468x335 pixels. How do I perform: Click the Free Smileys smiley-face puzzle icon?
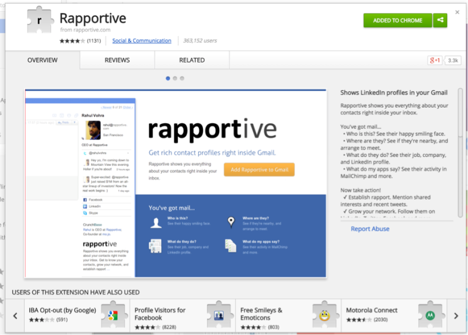(x=325, y=315)
